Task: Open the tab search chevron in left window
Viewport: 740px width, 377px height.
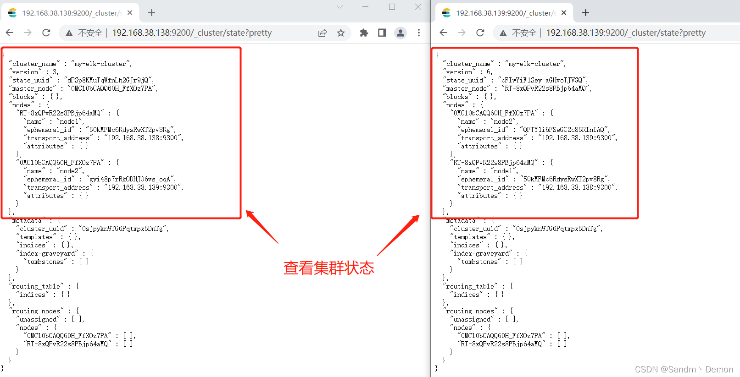Action: (x=339, y=7)
